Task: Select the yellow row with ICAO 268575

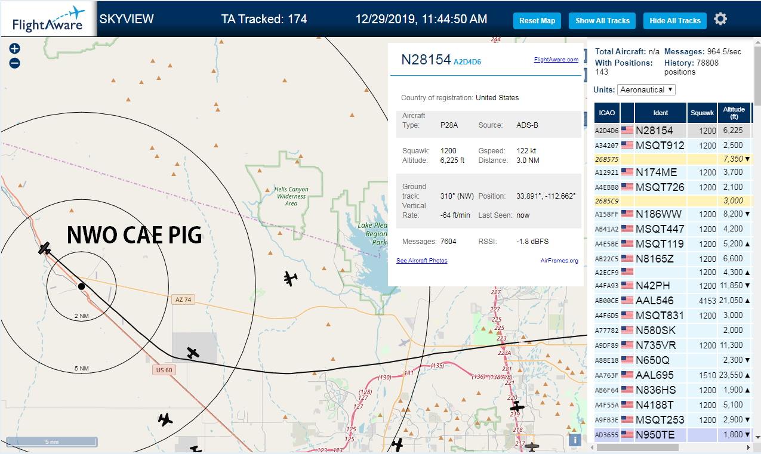Action: coord(673,159)
